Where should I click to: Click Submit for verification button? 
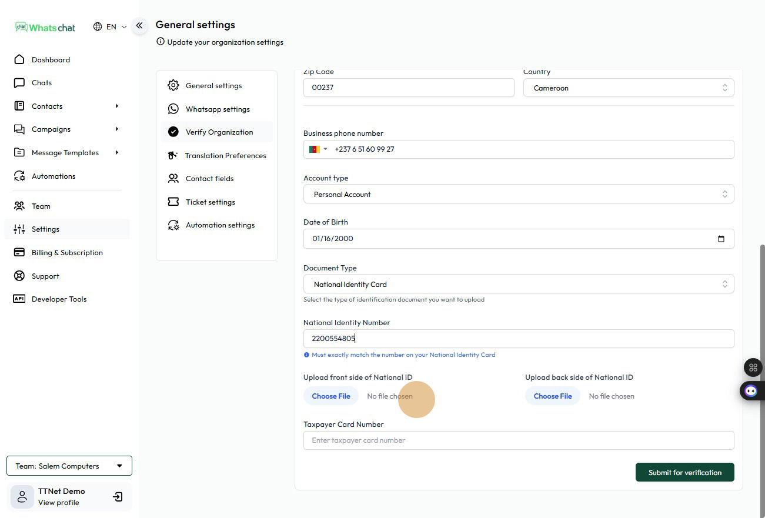pyautogui.click(x=684, y=473)
